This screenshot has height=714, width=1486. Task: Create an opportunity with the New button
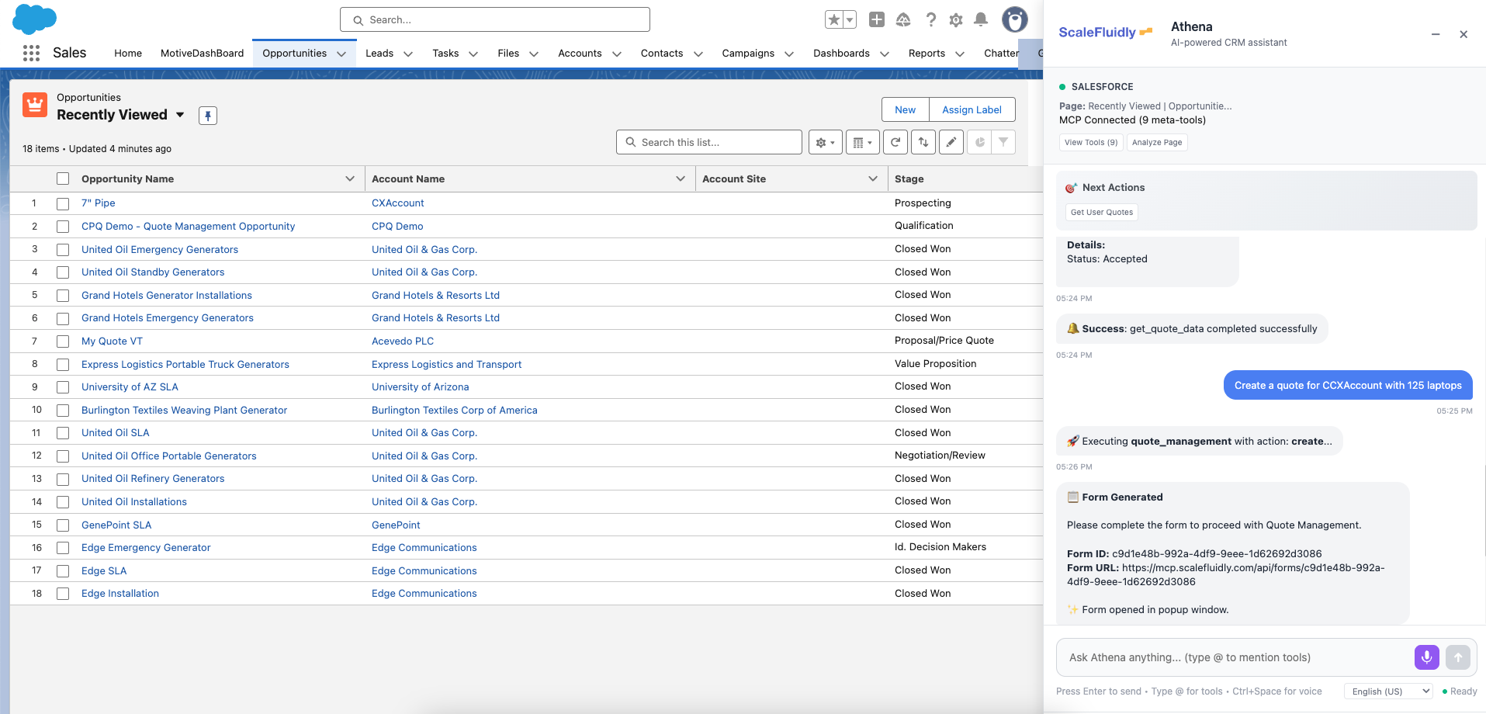point(903,109)
